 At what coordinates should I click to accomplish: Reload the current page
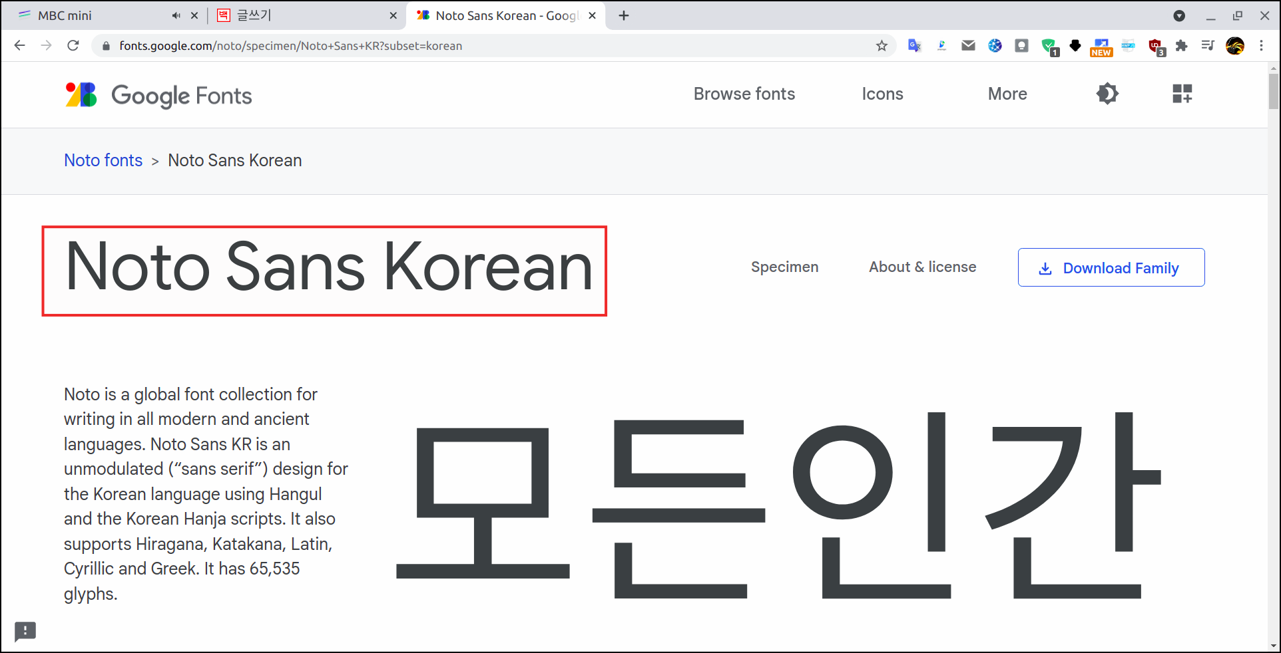point(73,45)
